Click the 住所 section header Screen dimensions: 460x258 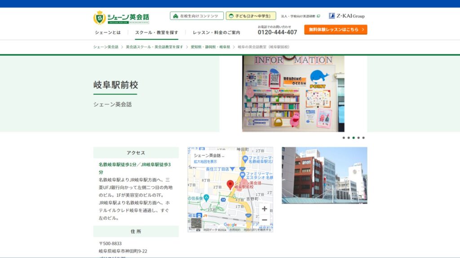tap(136, 232)
